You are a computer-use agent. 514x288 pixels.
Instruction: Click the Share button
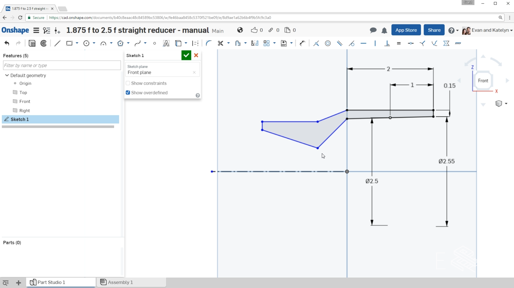click(x=434, y=30)
